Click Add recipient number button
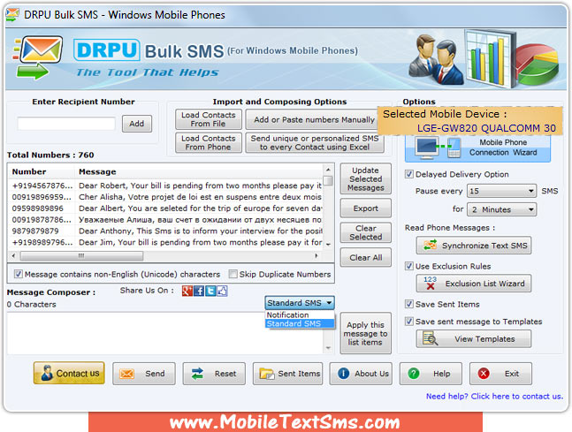The image size is (572, 432). coord(137,124)
